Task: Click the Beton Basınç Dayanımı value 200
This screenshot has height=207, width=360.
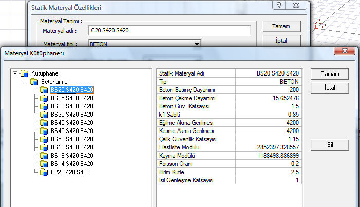Action: [x=294, y=90]
